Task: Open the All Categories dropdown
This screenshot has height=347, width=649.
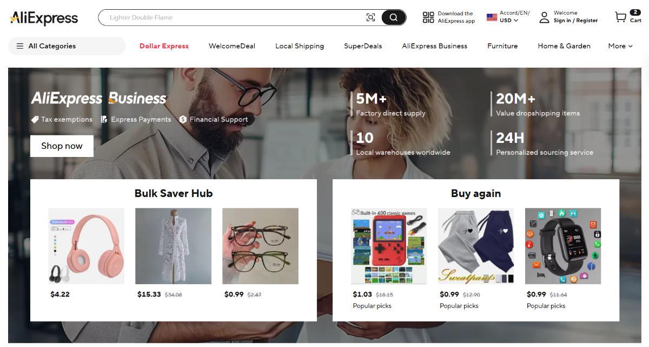Action: [67, 46]
